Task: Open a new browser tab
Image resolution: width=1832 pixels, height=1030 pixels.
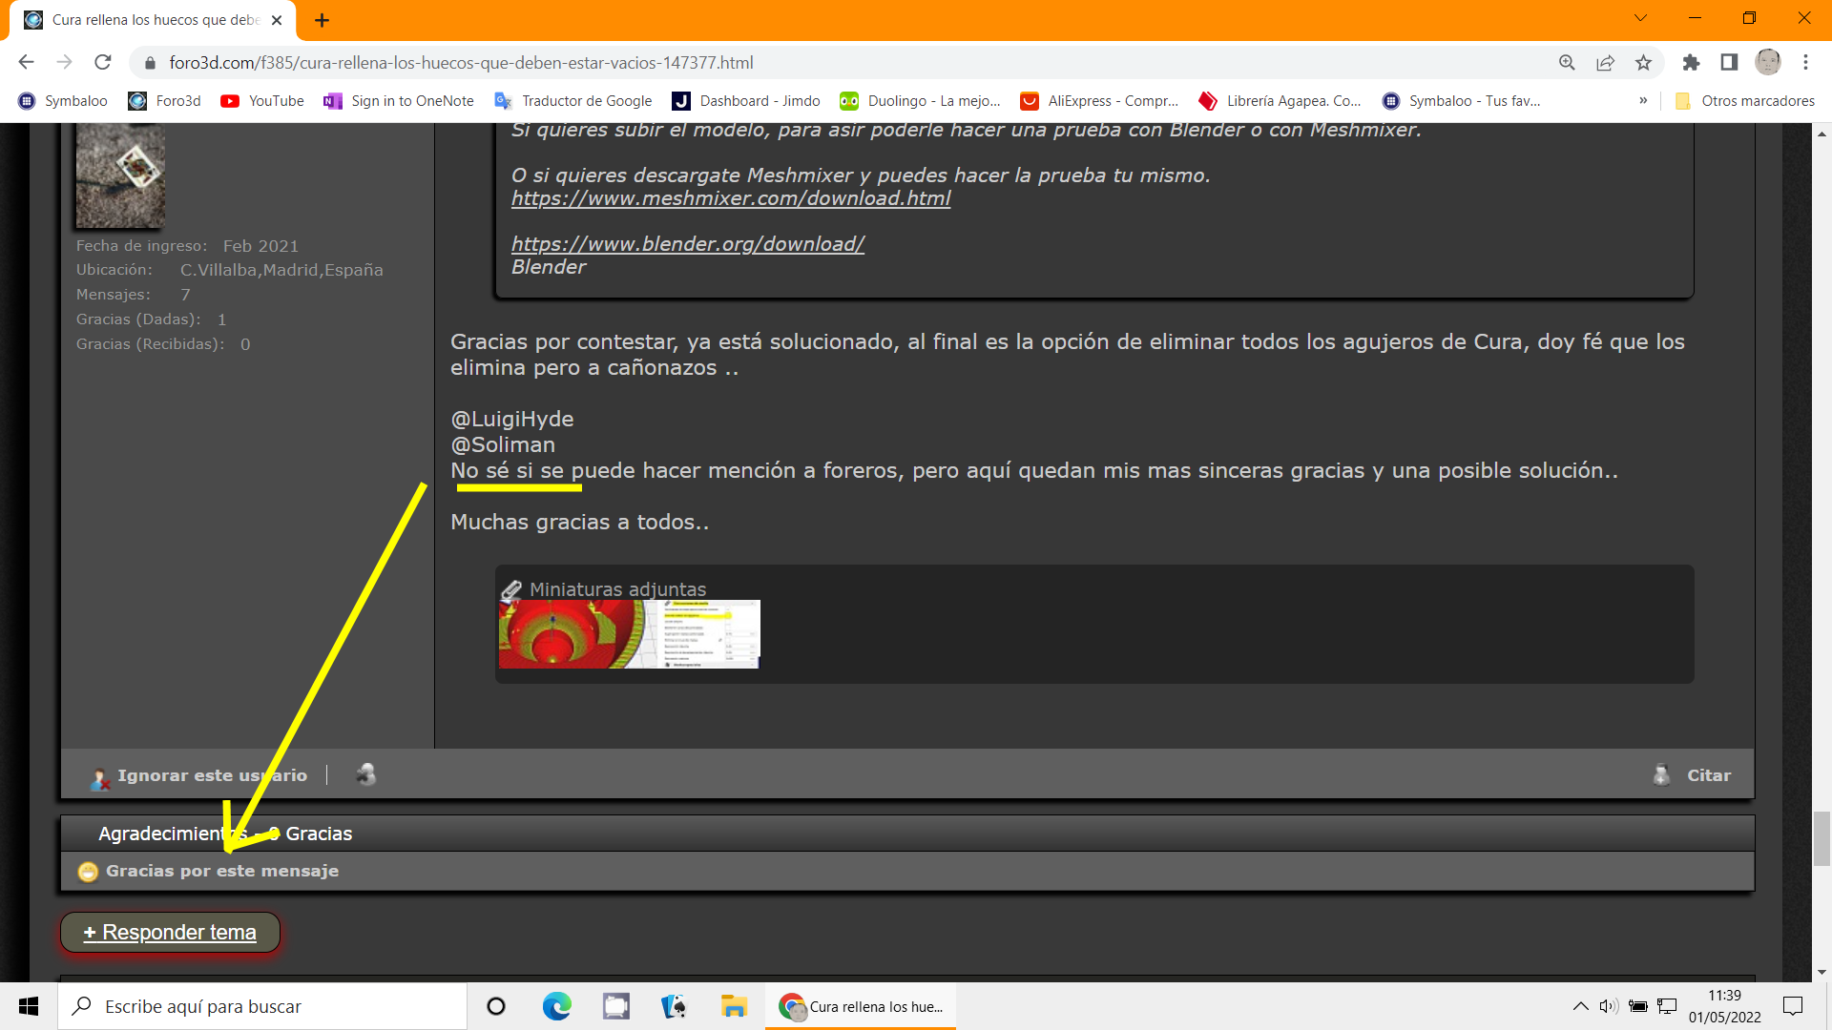Action: 322,20
